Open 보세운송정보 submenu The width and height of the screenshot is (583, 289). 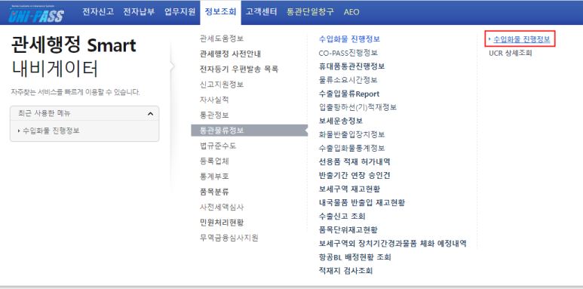[341, 121]
